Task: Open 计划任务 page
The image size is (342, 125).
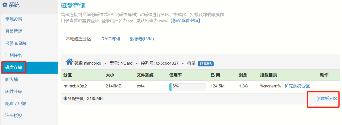Action: [x=14, y=55]
